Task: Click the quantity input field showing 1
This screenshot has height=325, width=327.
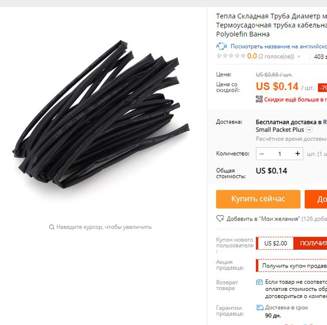Action: click(280, 154)
